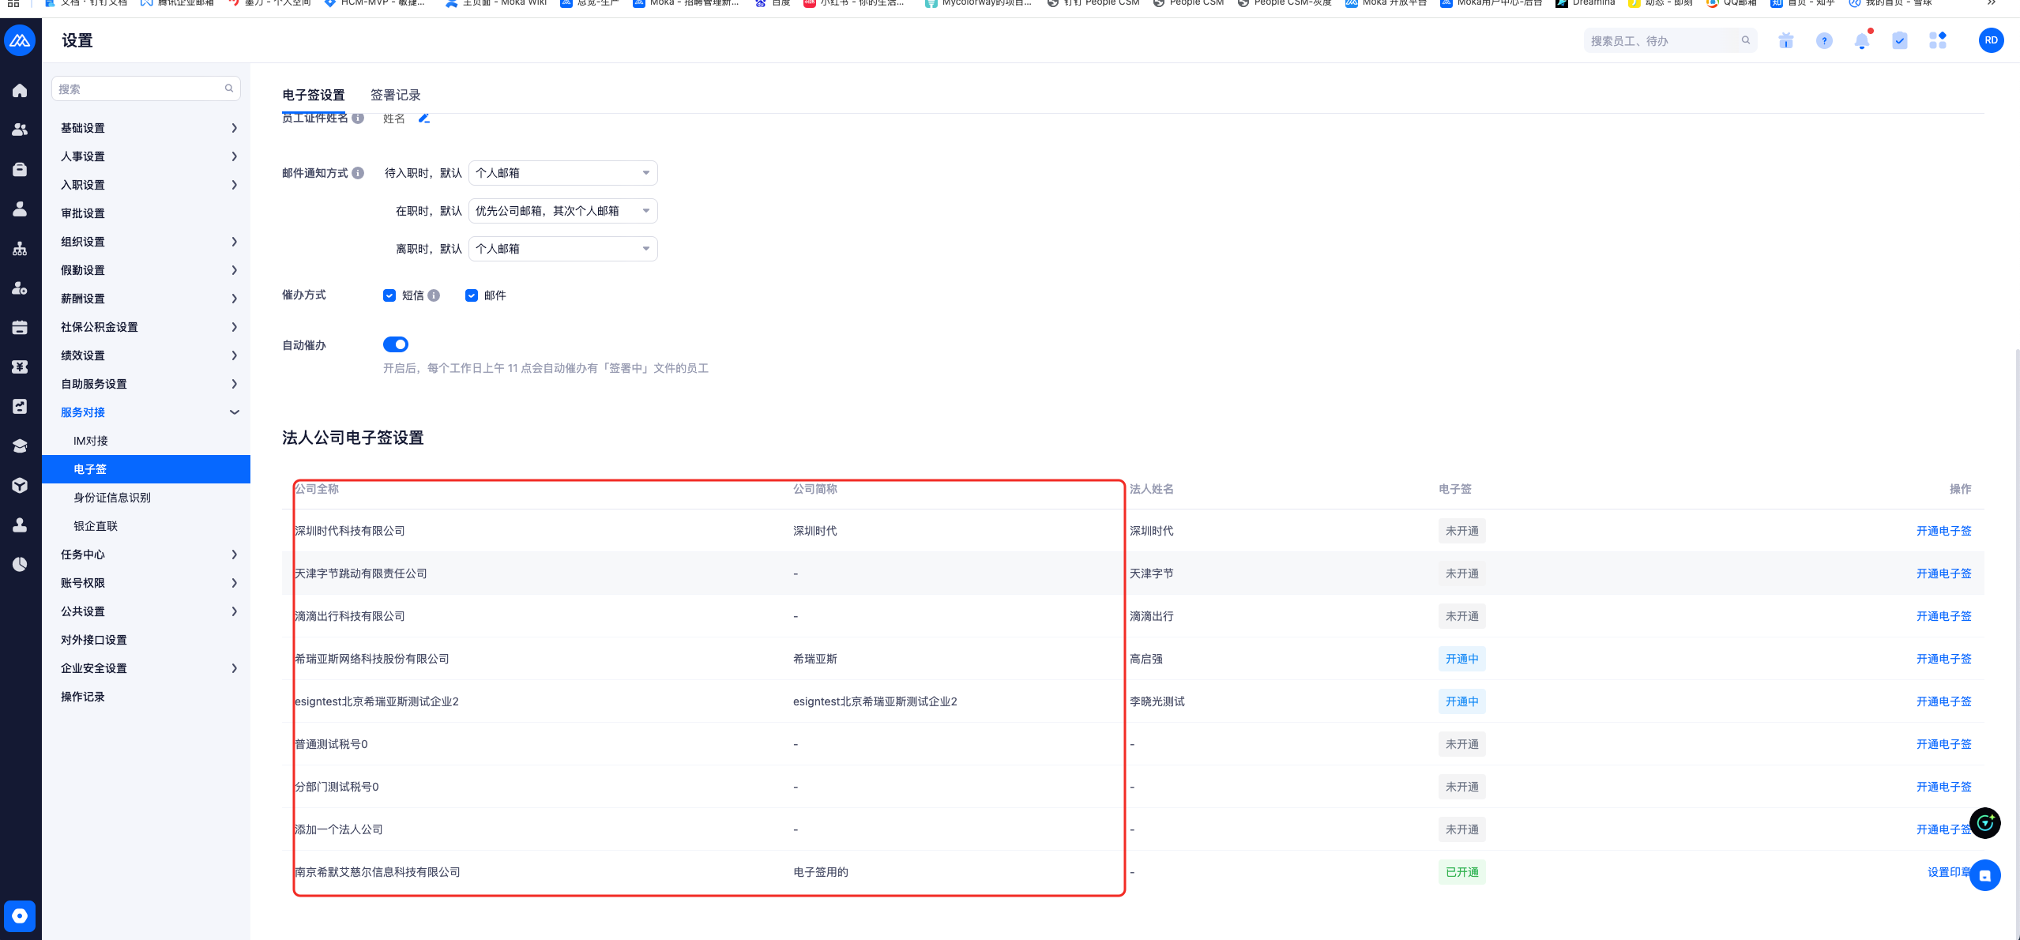This screenshot has height=940, width=2020.
Task: Click info icon beside 邮件通知方式
Action: pos(358,173)
